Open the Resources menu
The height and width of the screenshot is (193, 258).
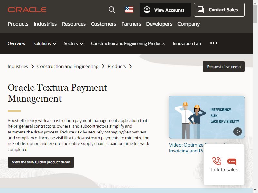click(74, 24)
